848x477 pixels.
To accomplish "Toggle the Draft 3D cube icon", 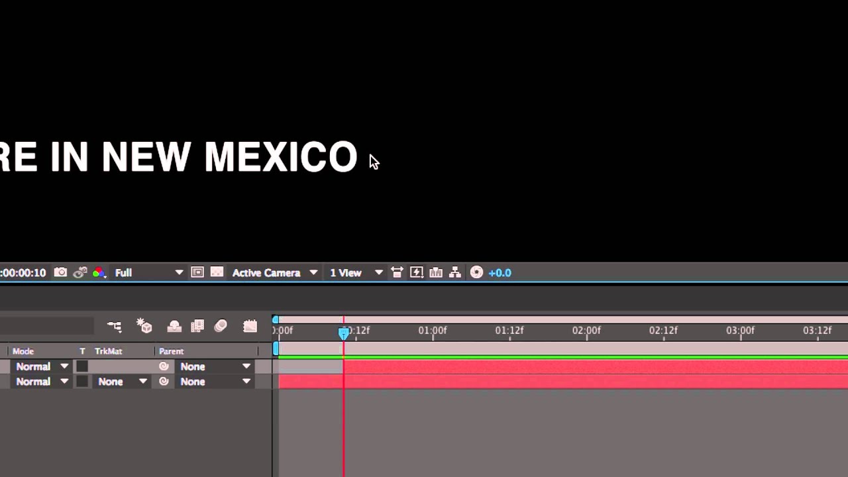I will tap(144, 325).
